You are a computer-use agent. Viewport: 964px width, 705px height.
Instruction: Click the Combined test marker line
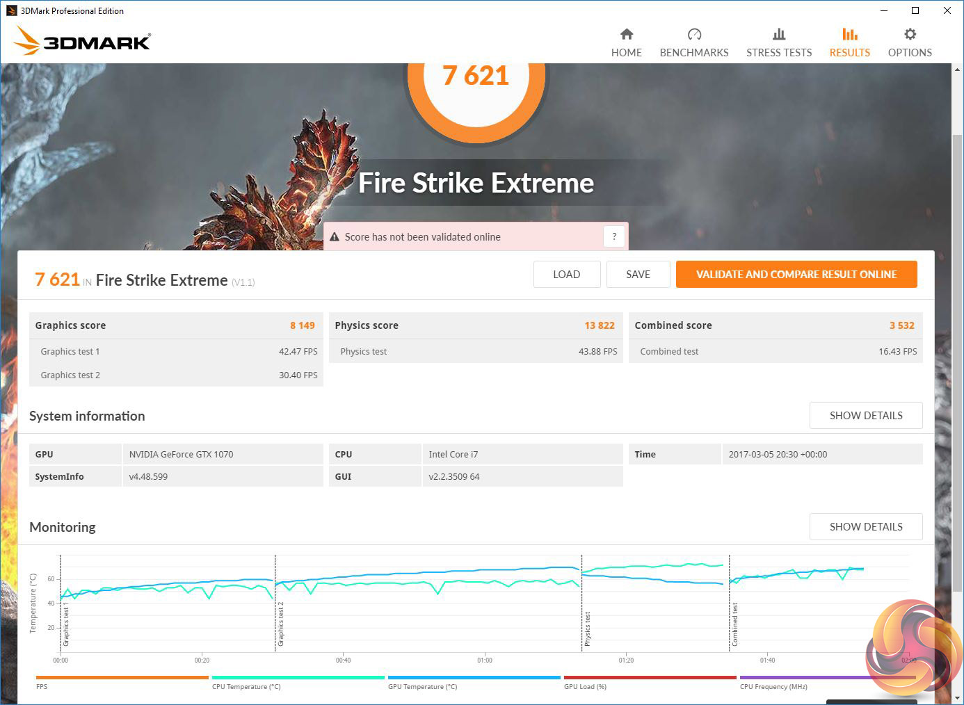pyautogui.click(x=729, y=603)
